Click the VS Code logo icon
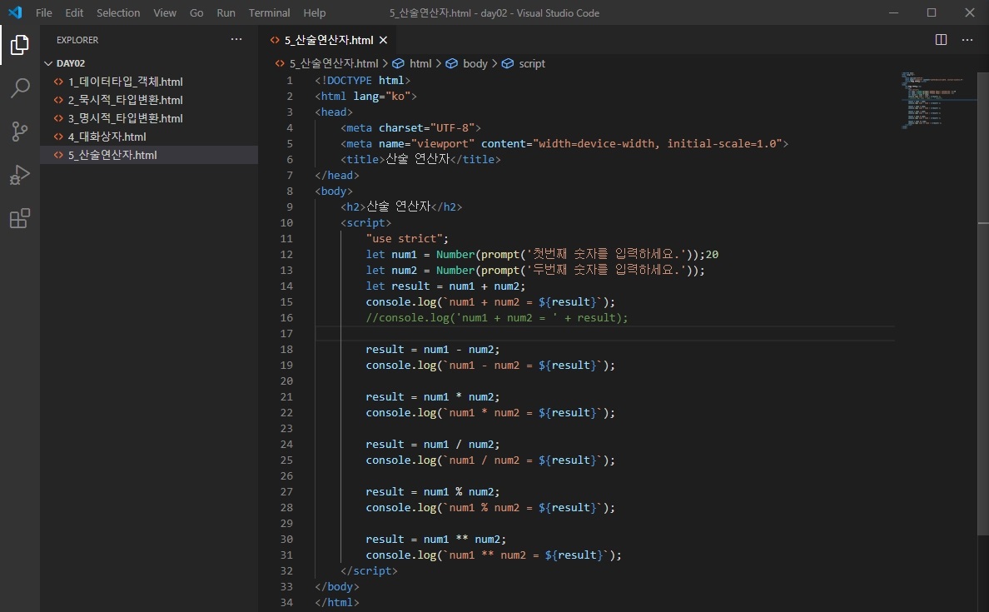Viewport: 989px width, 612px height. (x=15, y=12)
